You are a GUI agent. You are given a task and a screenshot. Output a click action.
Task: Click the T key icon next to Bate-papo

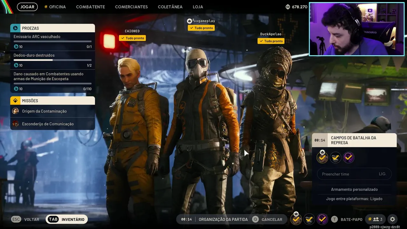click(x=334, y=219)
